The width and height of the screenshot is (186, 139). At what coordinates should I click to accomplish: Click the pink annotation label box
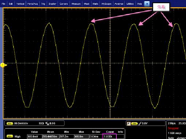click(x=161, y=7)
